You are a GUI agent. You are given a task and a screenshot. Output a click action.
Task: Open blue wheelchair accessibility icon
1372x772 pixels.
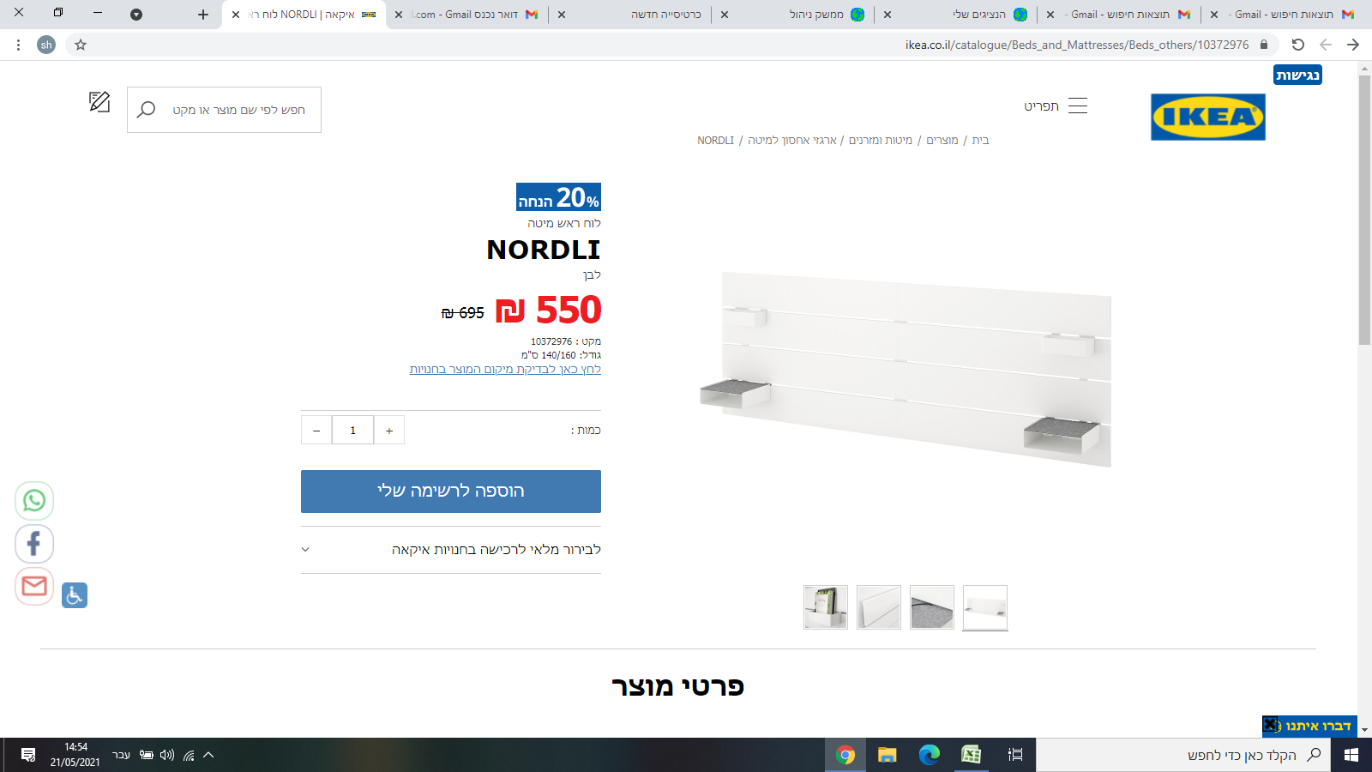click(x=75, y=595)
